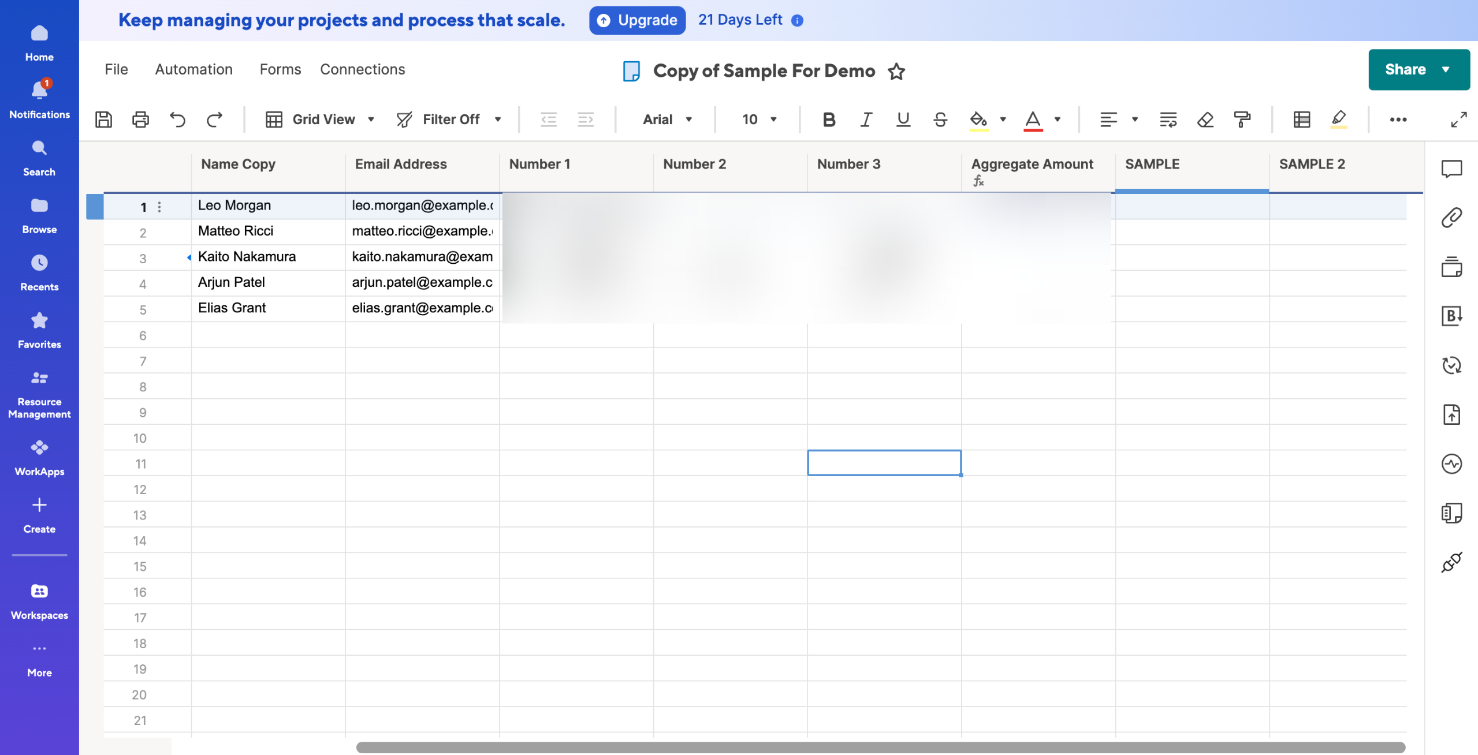Click the Share button

pyautogui.click(x=1405, y=69)
